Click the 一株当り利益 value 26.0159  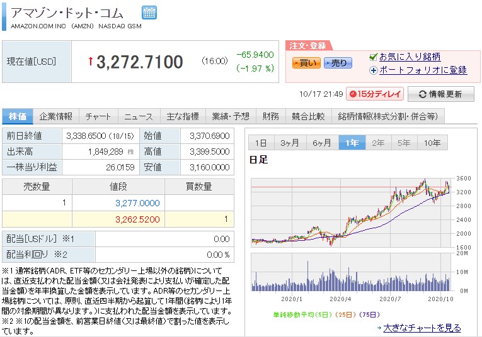click(x=120, y=167)
